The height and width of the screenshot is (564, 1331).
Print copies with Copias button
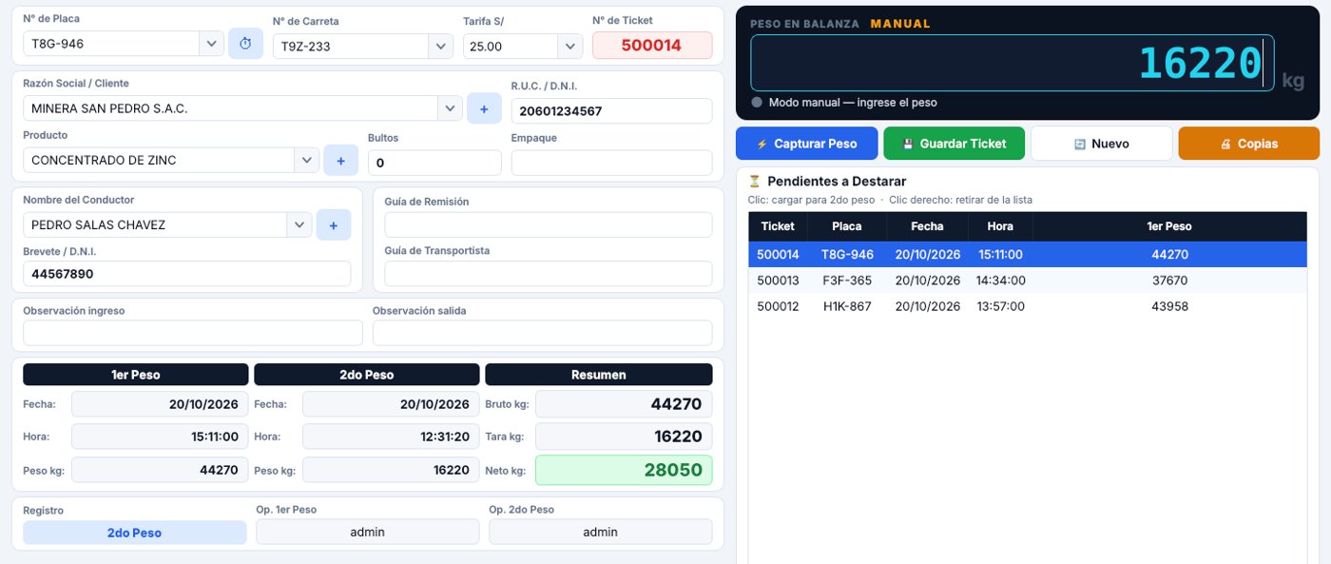(x=1248, y=144)
